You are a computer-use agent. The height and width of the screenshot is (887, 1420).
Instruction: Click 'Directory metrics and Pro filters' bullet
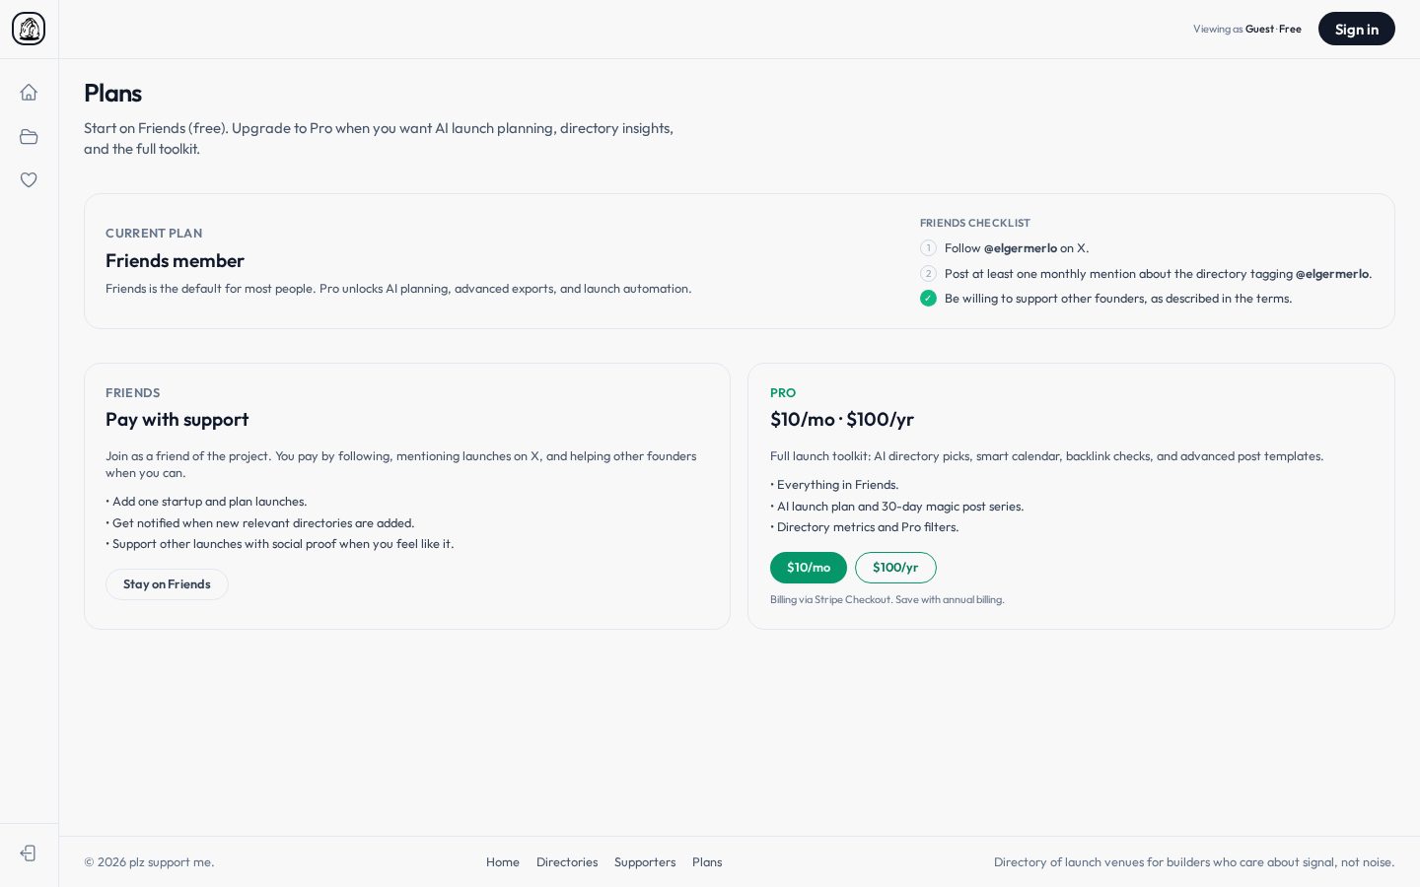[x=865, y=527]
